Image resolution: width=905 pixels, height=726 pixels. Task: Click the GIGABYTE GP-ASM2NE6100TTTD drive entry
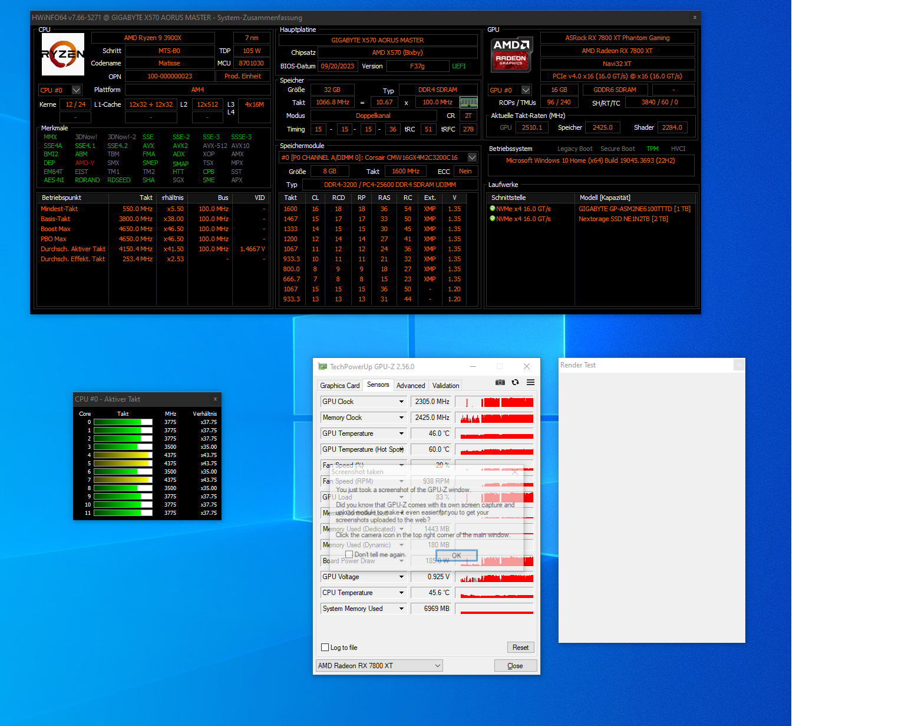click(635, 209)
